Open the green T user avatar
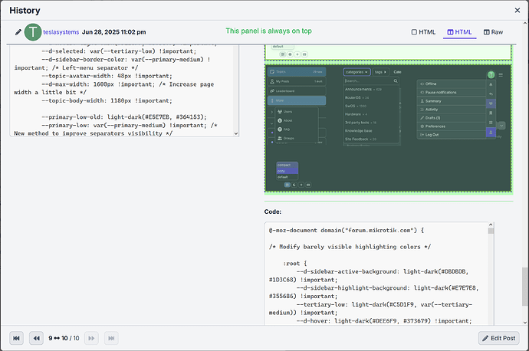The image size is (529, 351). click(34, 32)
